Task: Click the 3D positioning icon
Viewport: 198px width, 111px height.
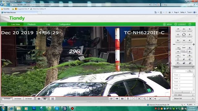Action: click(x=139, y=99)
